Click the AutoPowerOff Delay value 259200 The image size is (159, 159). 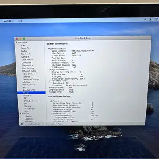point(94,116)
